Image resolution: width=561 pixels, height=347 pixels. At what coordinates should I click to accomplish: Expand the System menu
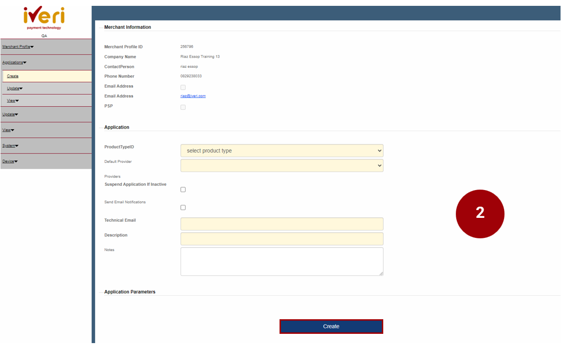10,146
